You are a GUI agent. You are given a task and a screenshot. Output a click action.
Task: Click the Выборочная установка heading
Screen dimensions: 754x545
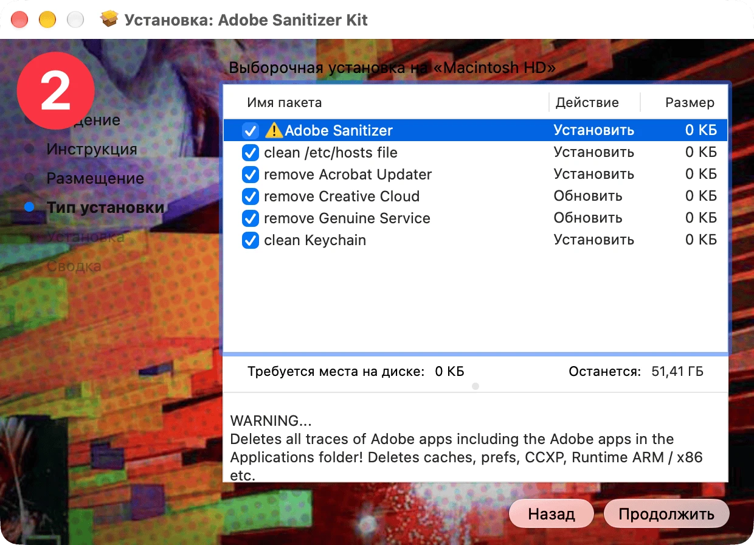[x=392, y=68]
